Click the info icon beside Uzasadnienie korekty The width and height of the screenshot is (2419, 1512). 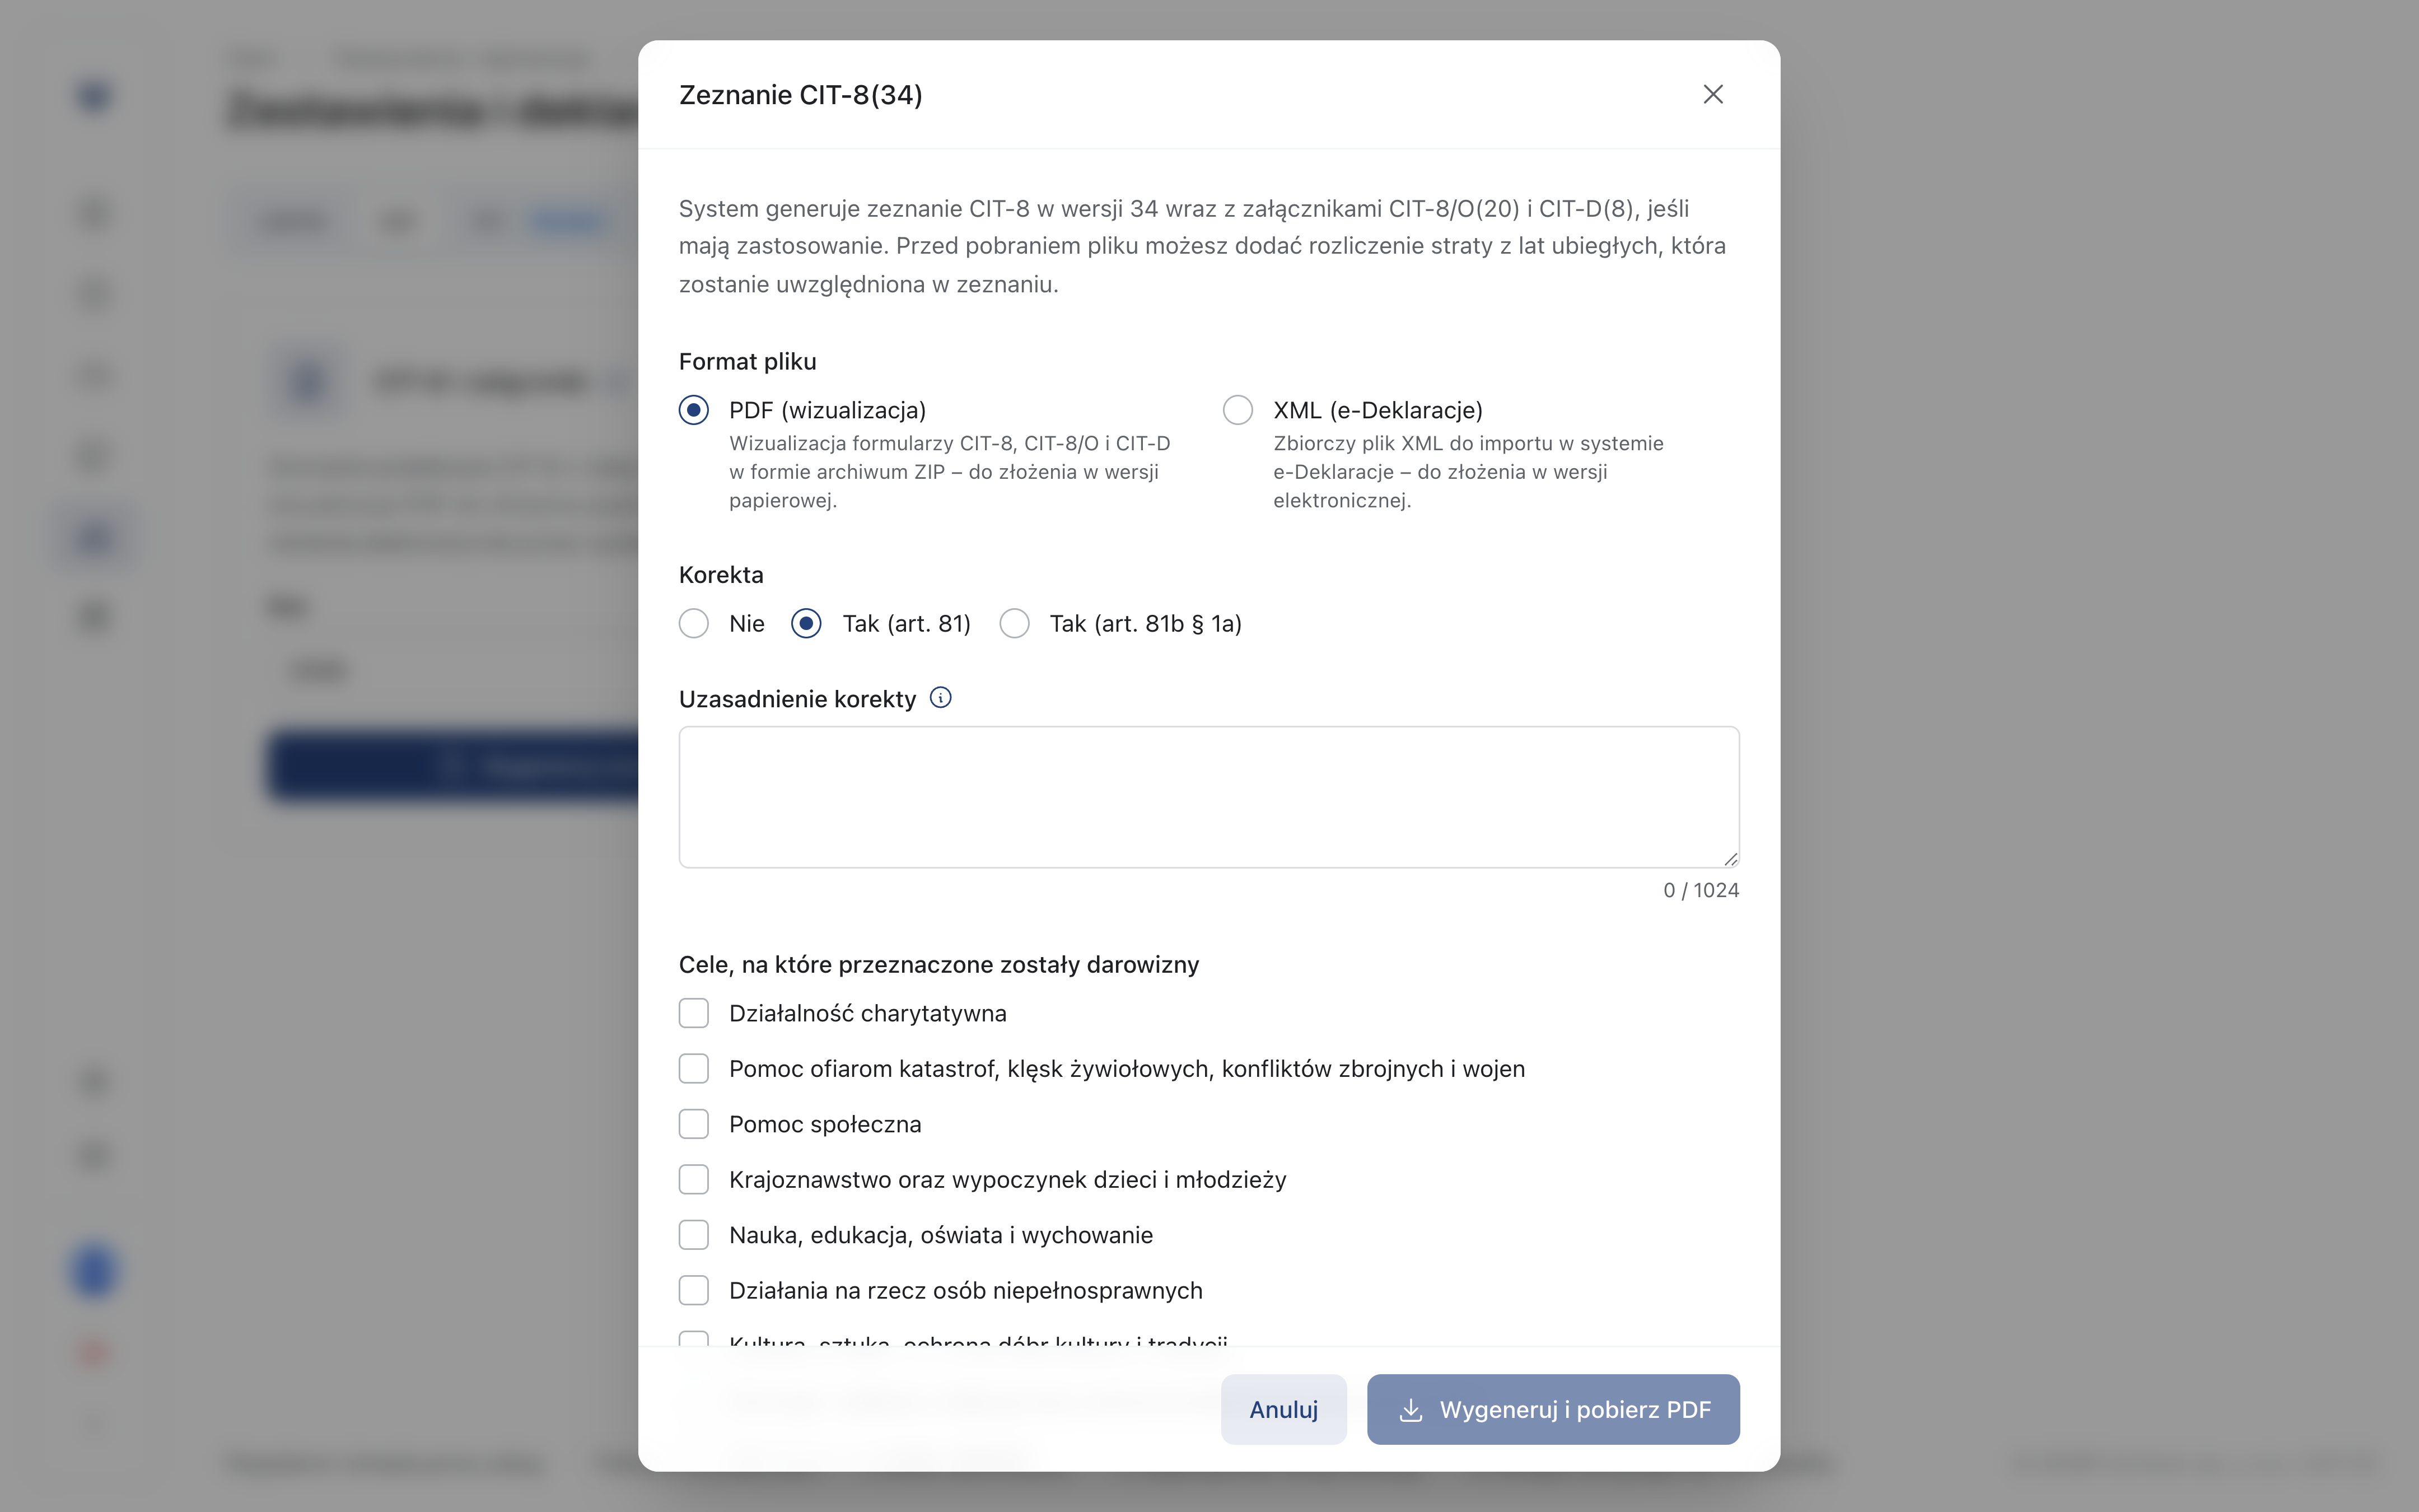point(941,698)
